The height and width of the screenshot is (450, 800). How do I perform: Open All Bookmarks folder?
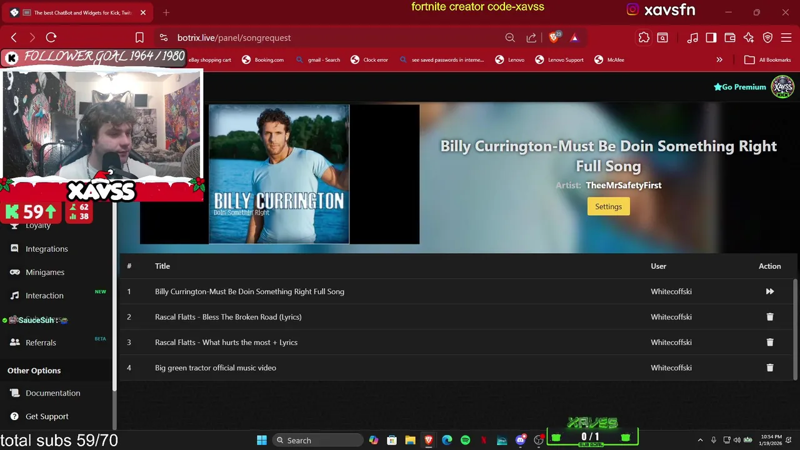[767, 60]
